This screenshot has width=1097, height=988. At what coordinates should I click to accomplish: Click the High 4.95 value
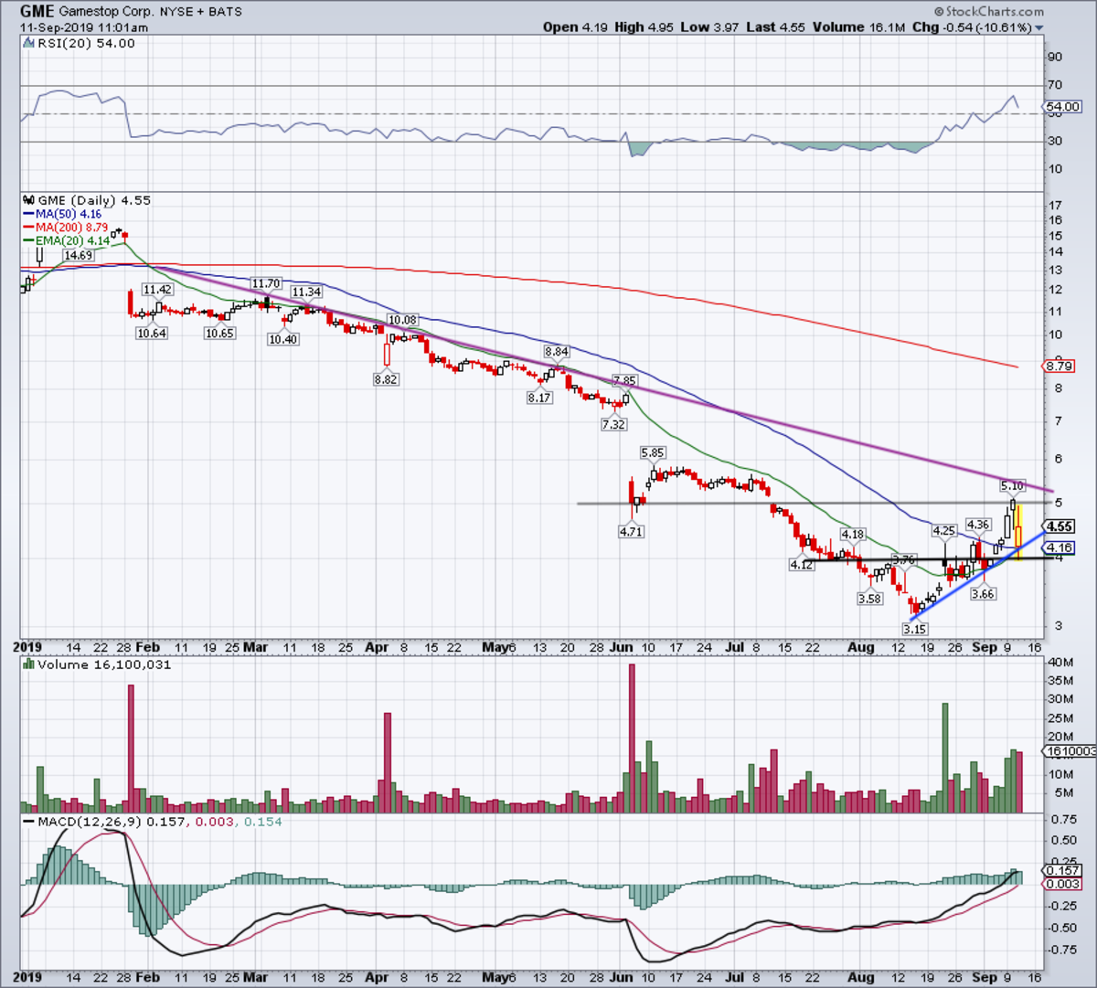(x=644, y=27)
